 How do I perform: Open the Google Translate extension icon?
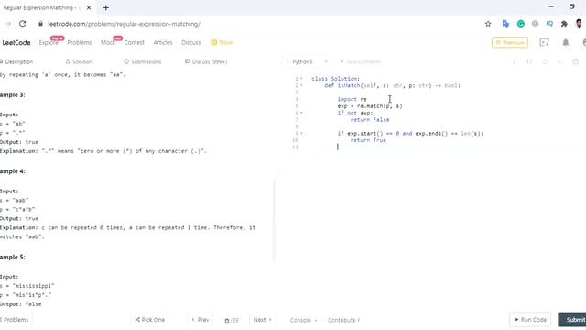[x=505, y=24]
